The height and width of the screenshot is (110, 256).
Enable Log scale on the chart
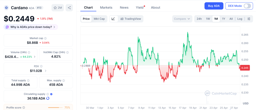click(240, 19)
